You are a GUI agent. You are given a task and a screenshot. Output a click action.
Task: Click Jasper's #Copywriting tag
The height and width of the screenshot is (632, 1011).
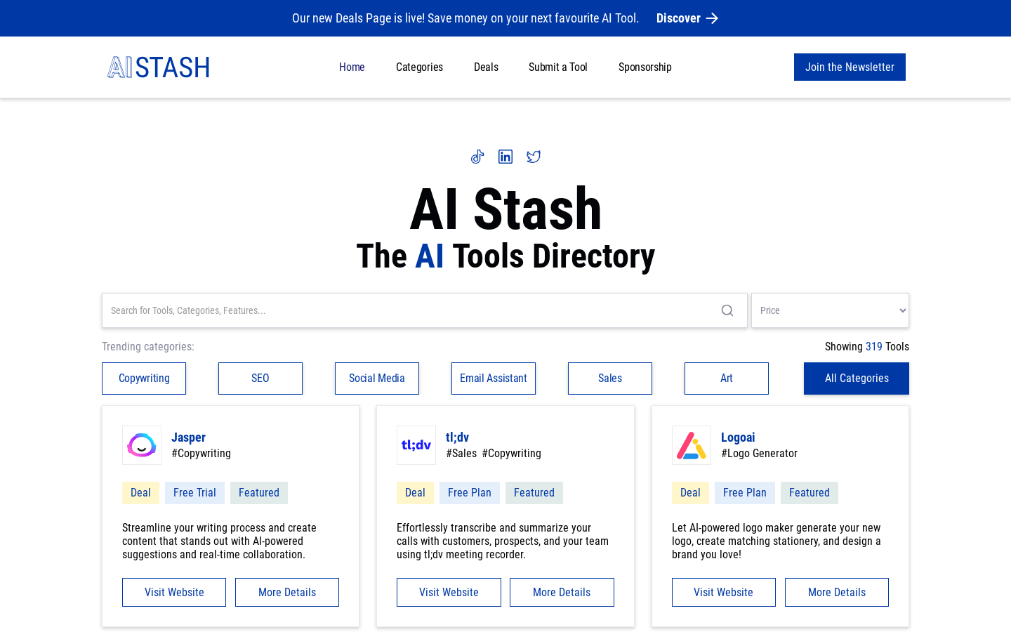click(201, 454)
